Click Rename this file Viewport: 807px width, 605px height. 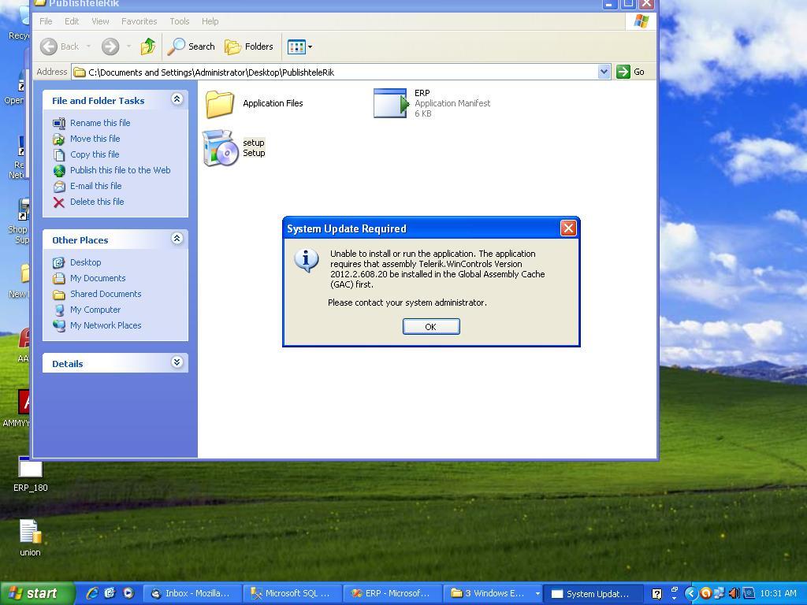tap(100, 123)
